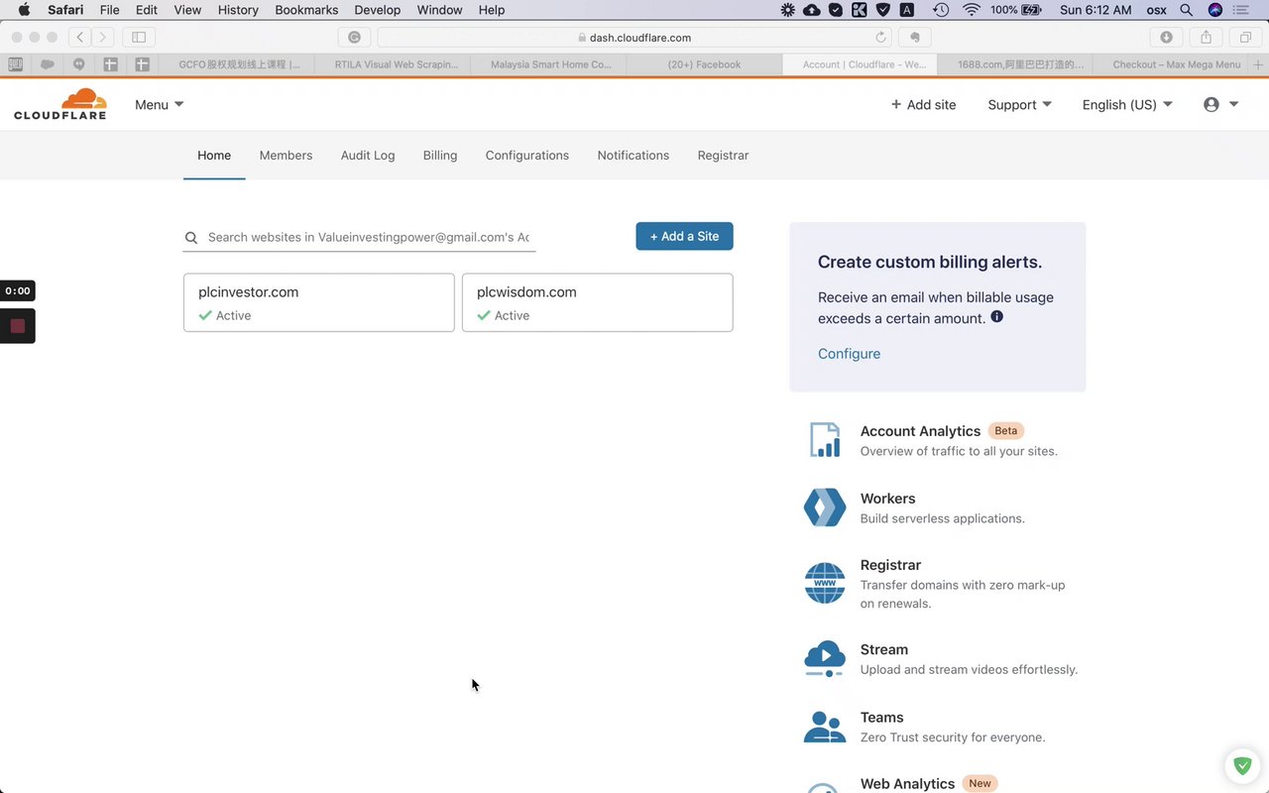Expand the Cloudflare Menu dropdown
The height and width of the screenshot is (793, 1269).
(160, 104)
